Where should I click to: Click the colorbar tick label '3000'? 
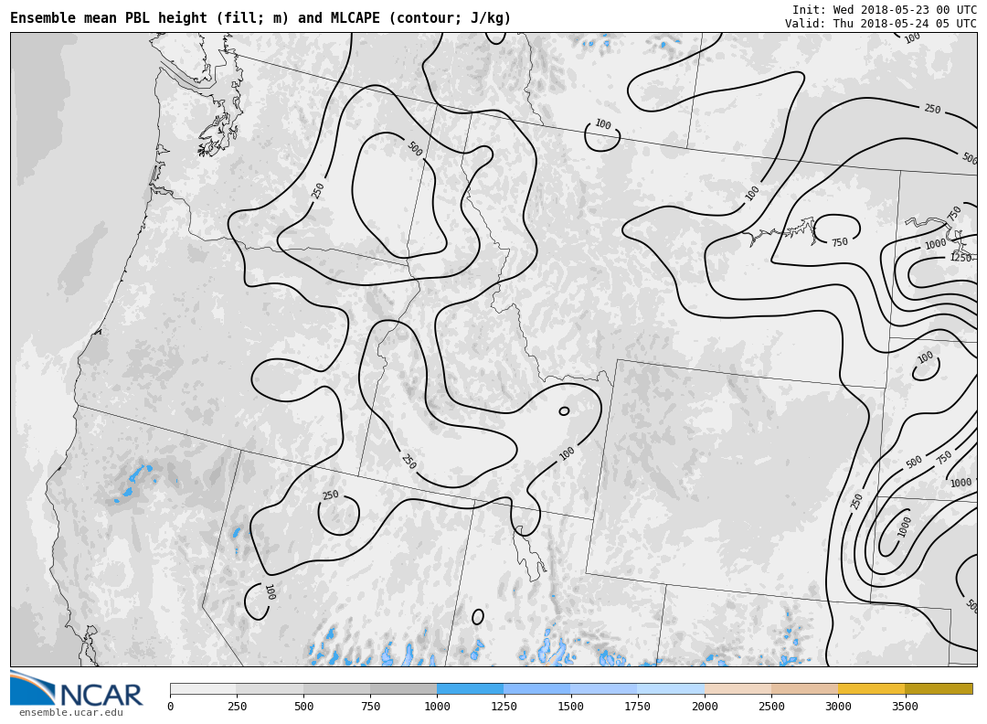click(838, 707)
